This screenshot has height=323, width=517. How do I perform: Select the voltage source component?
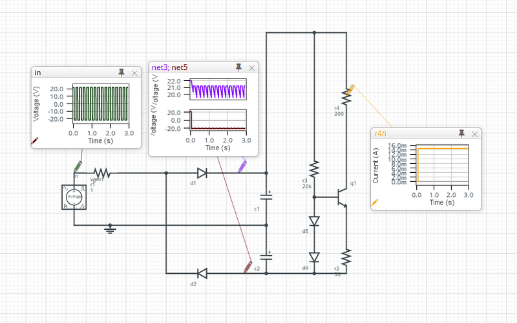click(74, 197)
